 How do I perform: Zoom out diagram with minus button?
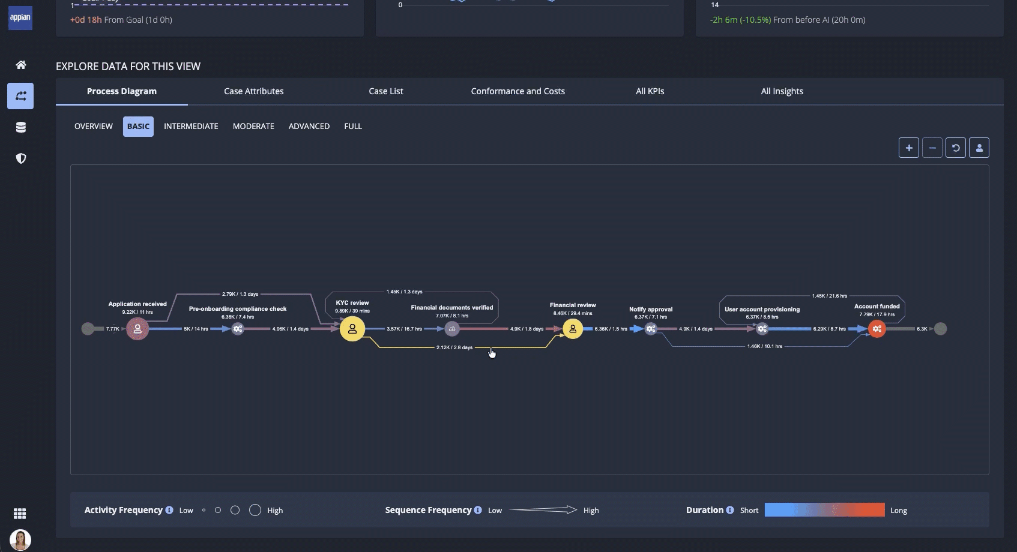932,148
